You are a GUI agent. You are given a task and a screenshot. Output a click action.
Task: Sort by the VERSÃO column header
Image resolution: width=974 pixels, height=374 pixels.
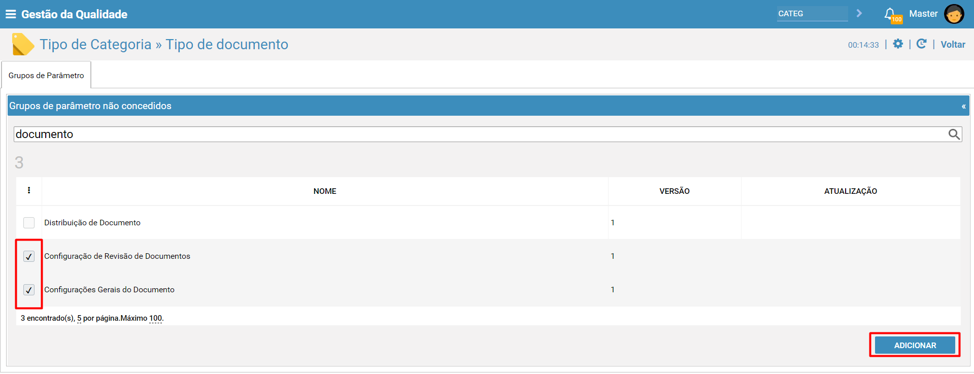coord(674,191)
